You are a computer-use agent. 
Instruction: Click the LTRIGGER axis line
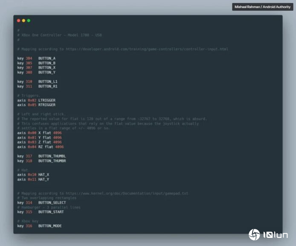click(x=36, y=100)
